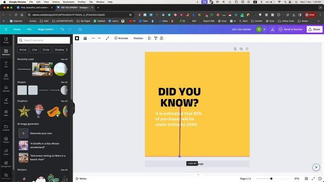Insert the recently used line element
Viewport: 324px width, 182px height.
click(24, 69)
